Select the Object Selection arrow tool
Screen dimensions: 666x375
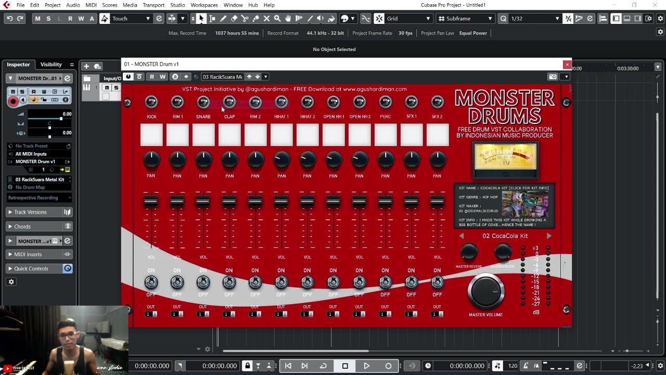pyautogui.click(x=201, y=19)
